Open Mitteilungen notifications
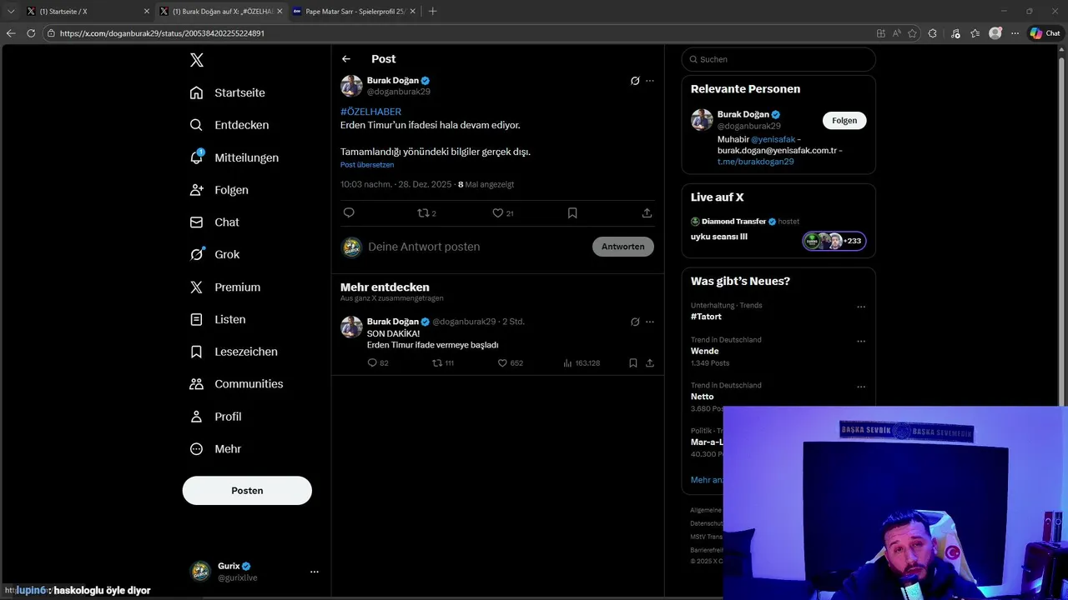Image resolution: width=1068 pixels, height=600 pixels. 234,157
